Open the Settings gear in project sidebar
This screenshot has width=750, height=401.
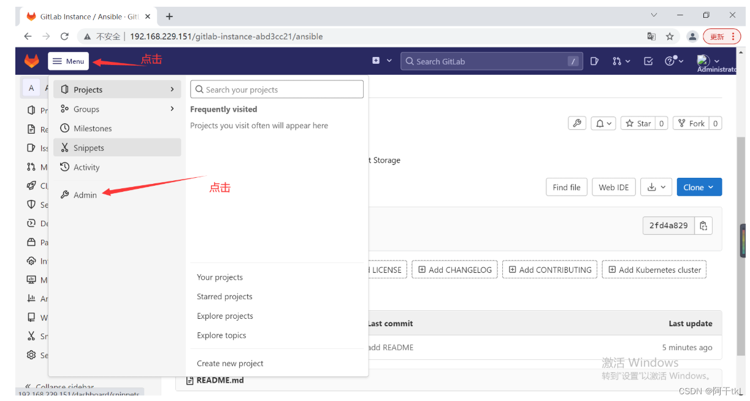click(x=31, y=355)
